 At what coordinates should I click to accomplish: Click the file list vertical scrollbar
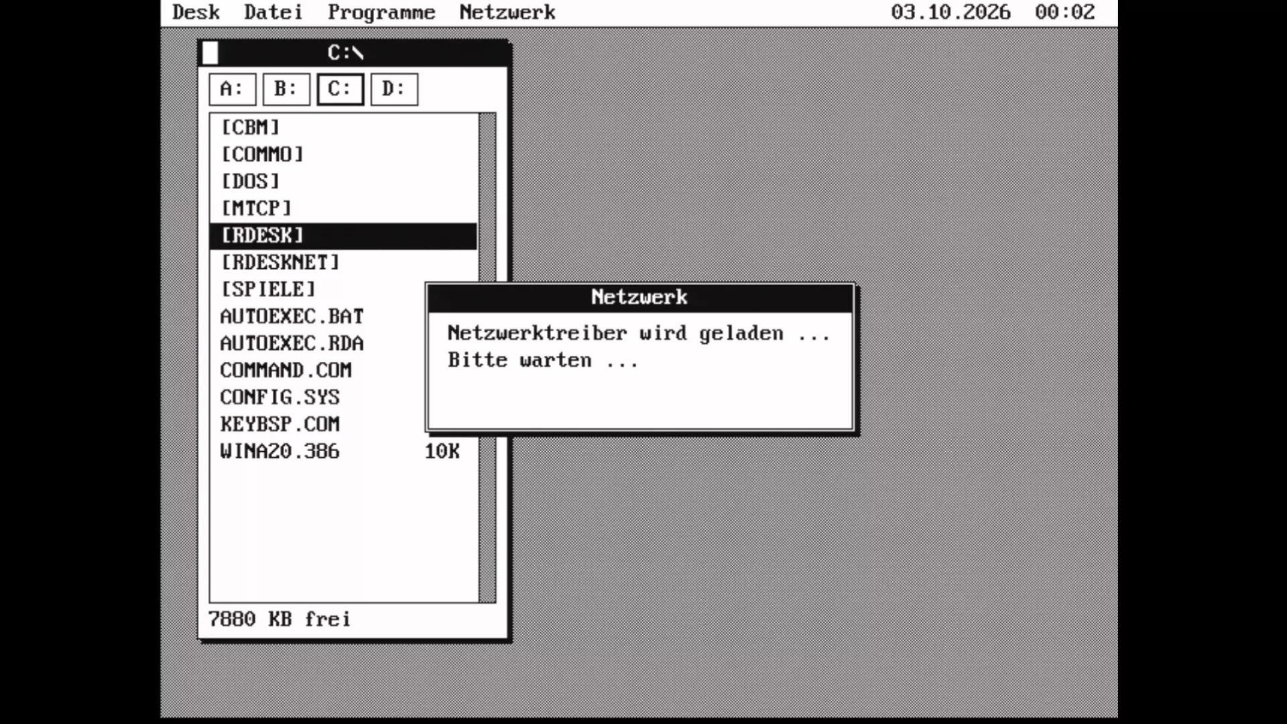(x=488, y=358)
